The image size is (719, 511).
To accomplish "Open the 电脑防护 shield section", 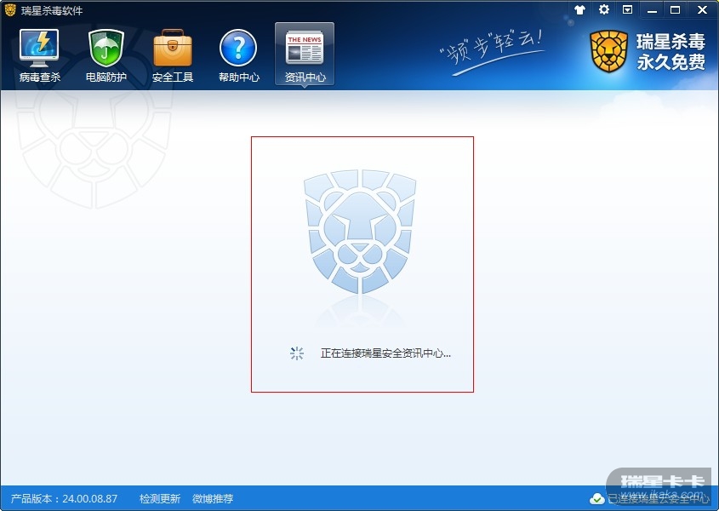I will [106, 55].
